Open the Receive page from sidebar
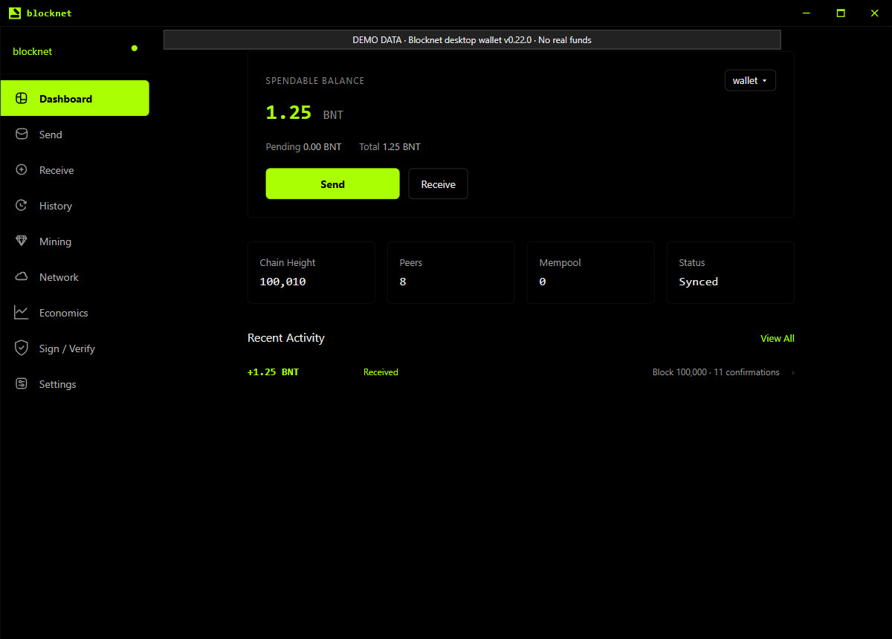892x639 pixels. pyautogui.click(x=74, y=170)
